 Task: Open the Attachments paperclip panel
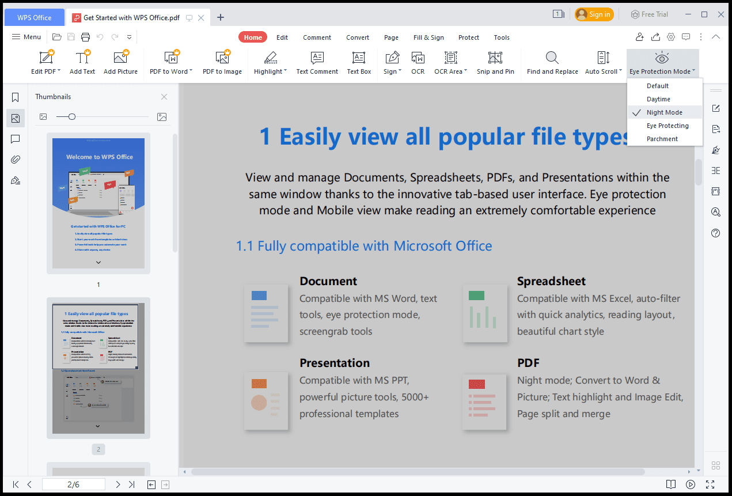click(x=16, y=160)
